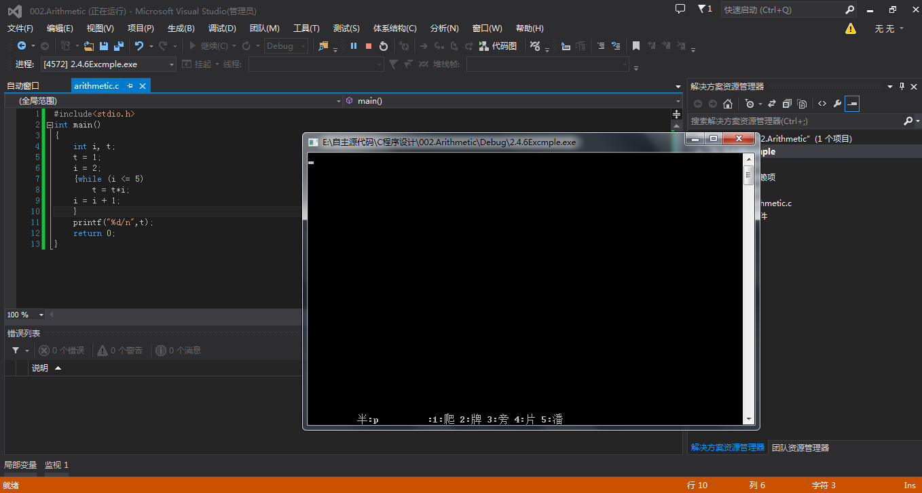
Task: Click Solution Explorer sync with active document icon
Action: pyautogui.click(x=771, y=104)
